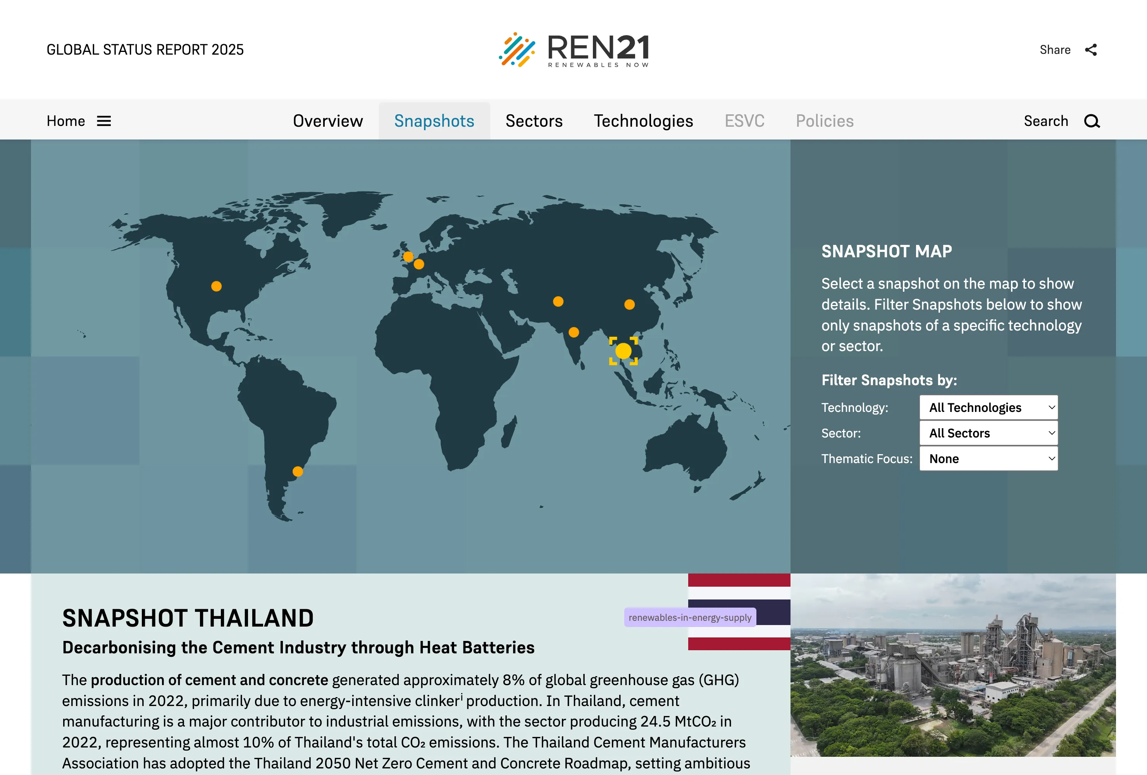Open the Sectors tab
Viewport: 1147px width, 775px height.
[x=534, y=121]
